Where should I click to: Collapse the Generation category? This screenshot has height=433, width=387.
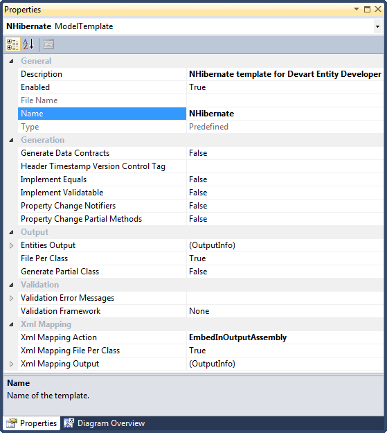click(11, 140)
